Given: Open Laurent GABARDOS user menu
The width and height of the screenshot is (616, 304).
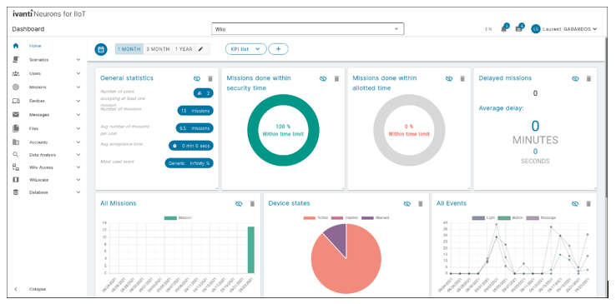Looking at the screenshot, I should coord(564,29).
